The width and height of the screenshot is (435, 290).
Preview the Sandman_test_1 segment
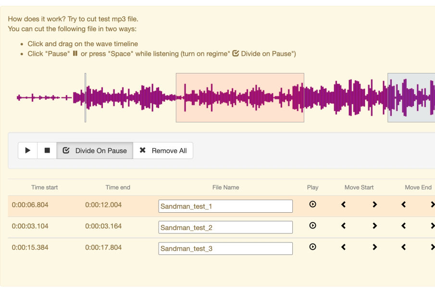pyautogui.click(x=313, y=205)
